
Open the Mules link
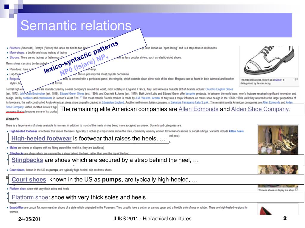coord(13,148)
